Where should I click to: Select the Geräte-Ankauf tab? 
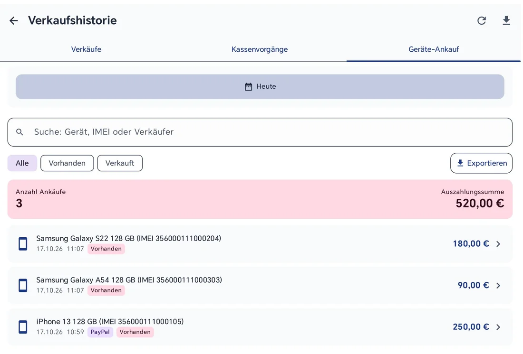(x=434, y=49)
